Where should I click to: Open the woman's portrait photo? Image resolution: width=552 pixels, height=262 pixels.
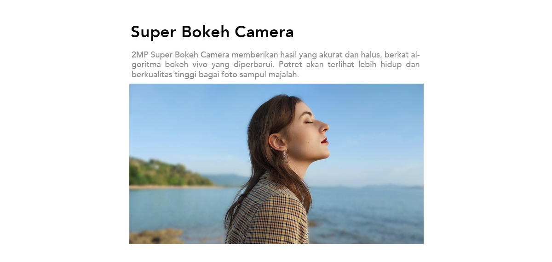coord(276,164)
